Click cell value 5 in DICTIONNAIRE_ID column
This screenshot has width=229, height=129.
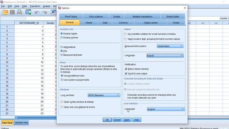(29, 43)
